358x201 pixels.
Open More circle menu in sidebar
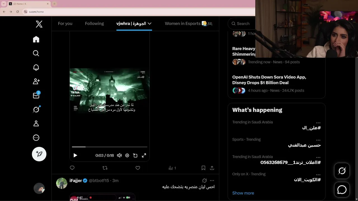(36, 138)
